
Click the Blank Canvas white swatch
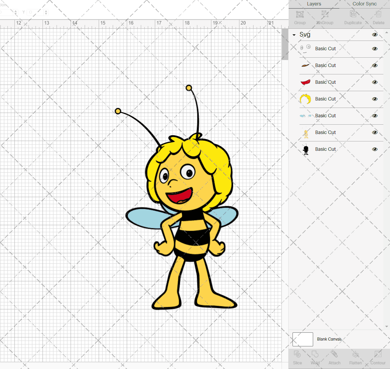(x=303, y=339)
